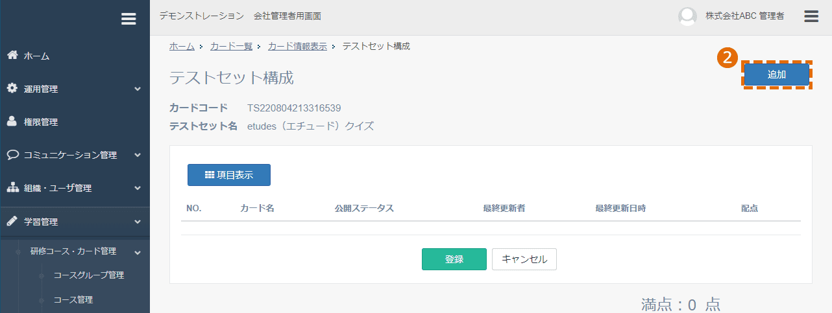Click the テストセット構成 breadcrumb text

tap(376, 46)
